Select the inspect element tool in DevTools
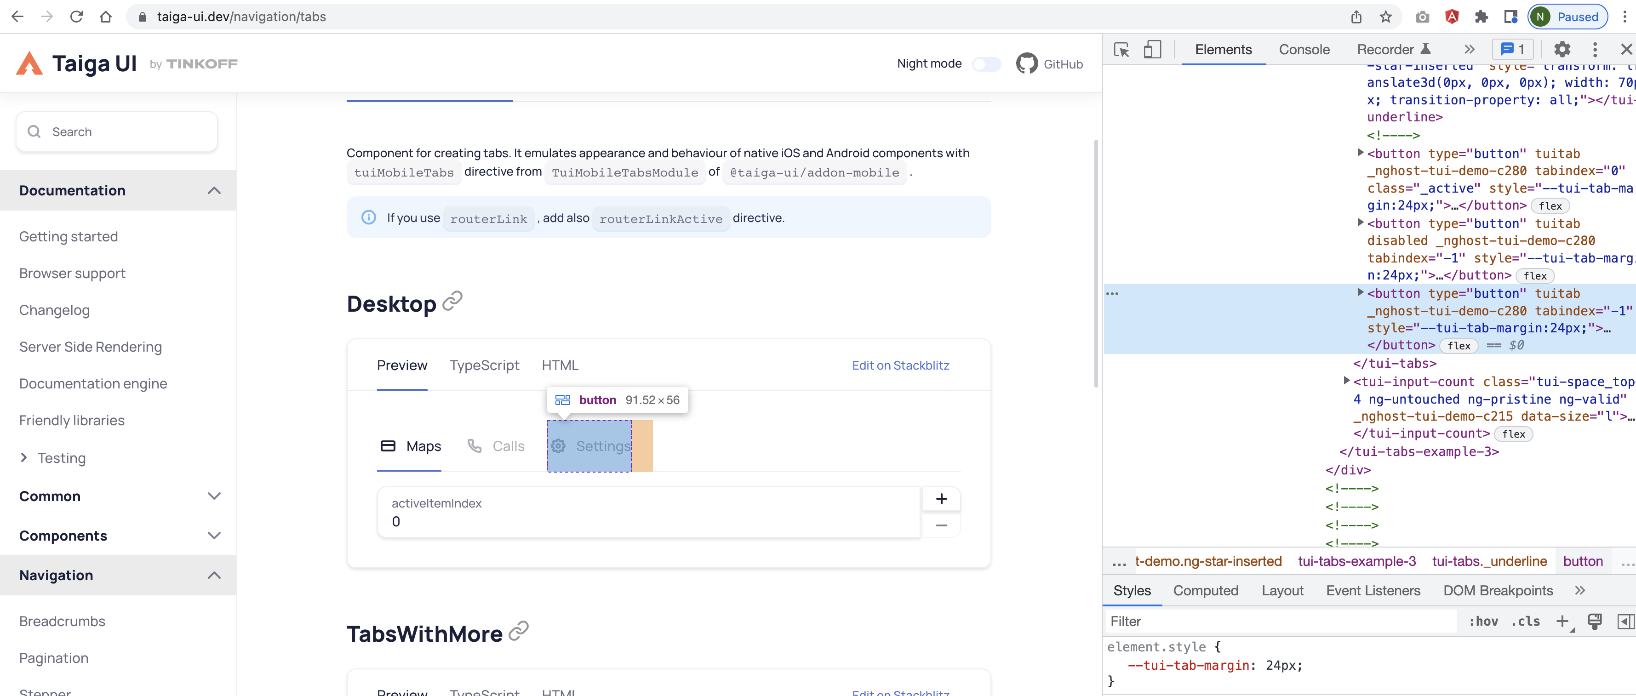Image resolution: width=1636 pixels, height=696 pixels. [x=1121, y=50]
